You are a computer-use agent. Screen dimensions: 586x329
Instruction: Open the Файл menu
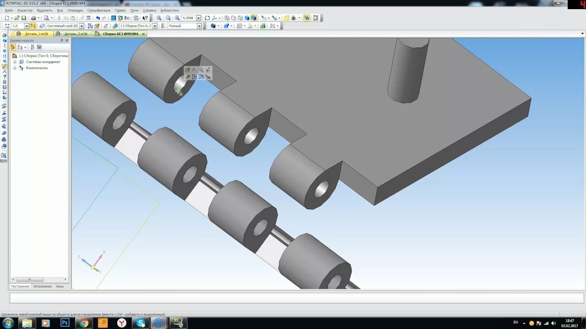pos(9,10)
